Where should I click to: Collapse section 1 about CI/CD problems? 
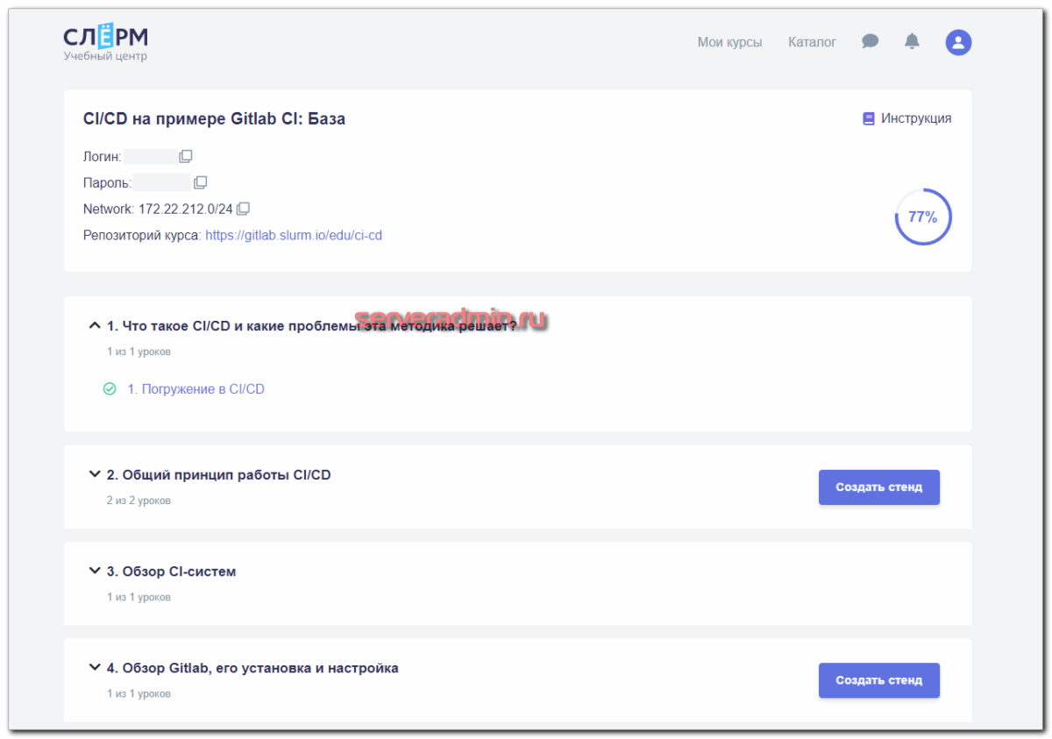(95, 326)
